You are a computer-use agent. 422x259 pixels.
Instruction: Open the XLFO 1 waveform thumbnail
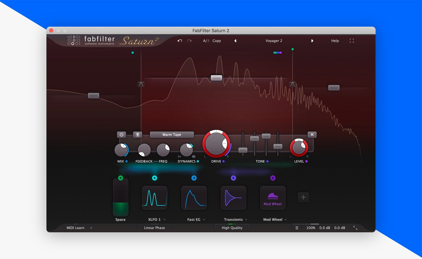point(155,198)
